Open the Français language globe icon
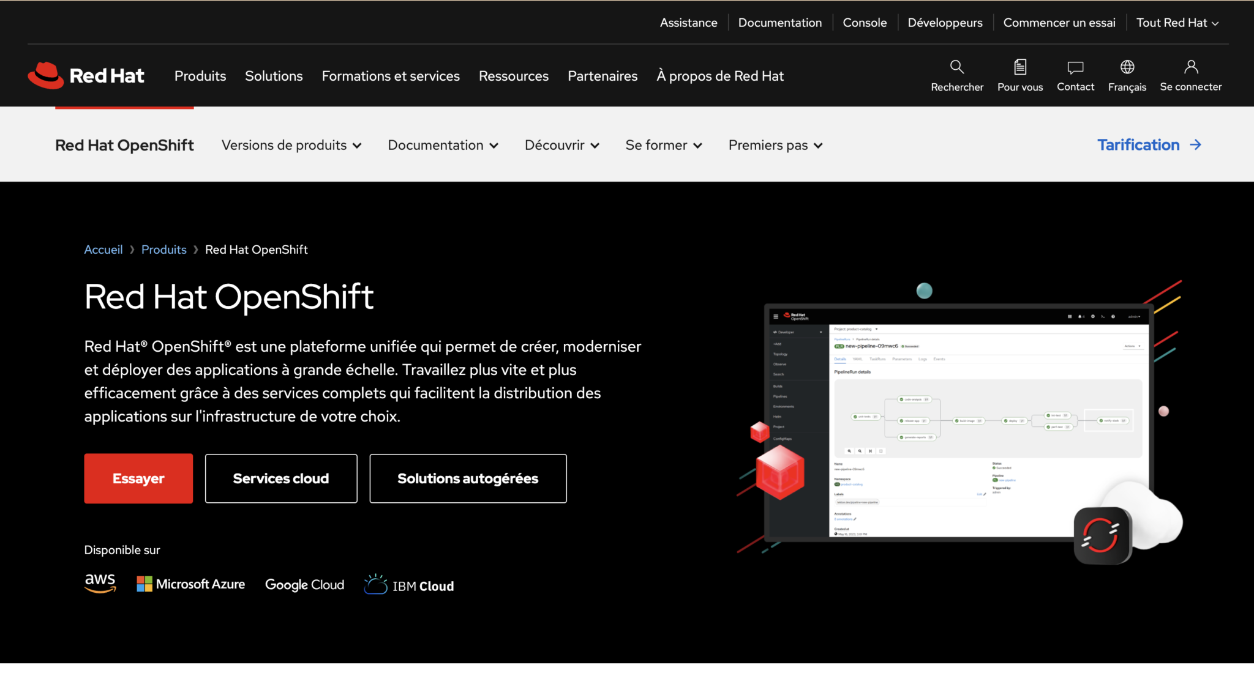 1127,67
